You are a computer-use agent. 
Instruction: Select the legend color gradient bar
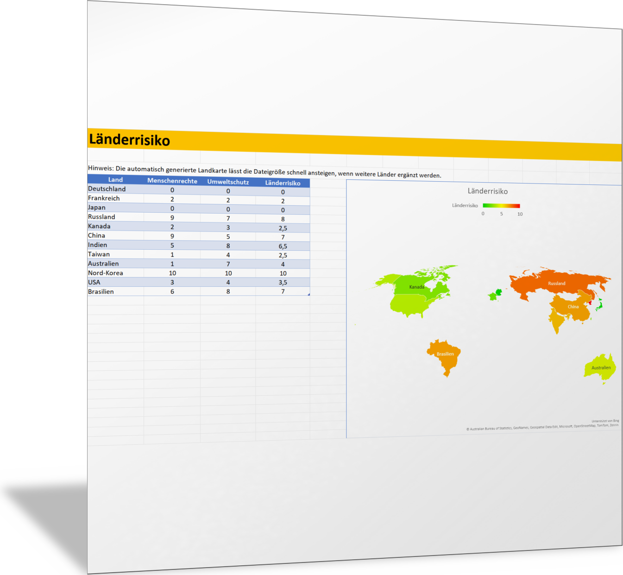pos(501,206)
